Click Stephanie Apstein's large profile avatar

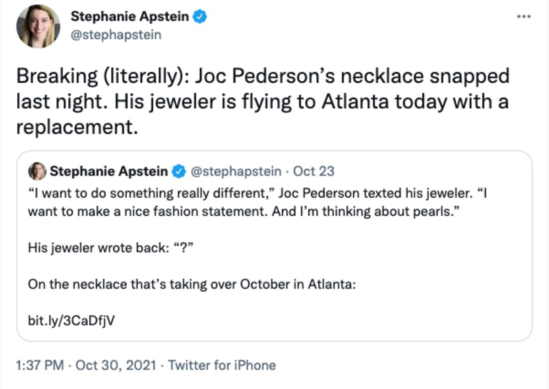(x=38, y=27)
